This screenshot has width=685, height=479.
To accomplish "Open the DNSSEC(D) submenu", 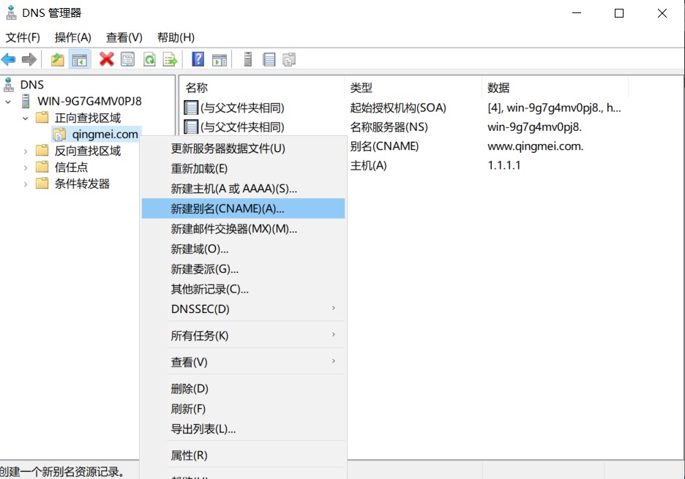I will (x=243, y=309).
